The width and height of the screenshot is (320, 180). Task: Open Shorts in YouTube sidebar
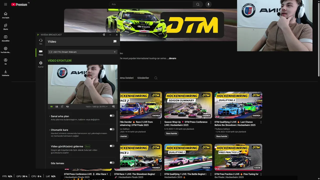coord(5,27)
